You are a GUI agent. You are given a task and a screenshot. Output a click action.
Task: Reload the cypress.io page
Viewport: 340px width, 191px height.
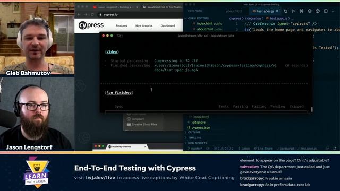point(92,14)
